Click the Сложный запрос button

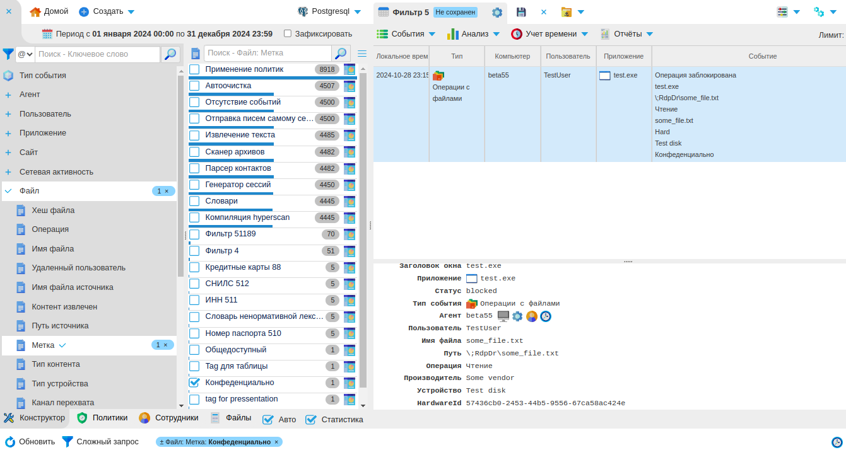click(100, 442)
